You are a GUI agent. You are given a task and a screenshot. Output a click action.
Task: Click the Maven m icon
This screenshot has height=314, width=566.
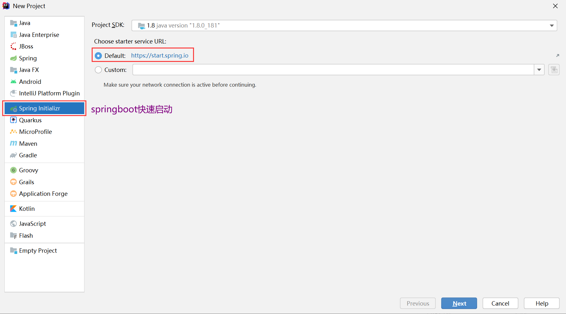(13, 144)
